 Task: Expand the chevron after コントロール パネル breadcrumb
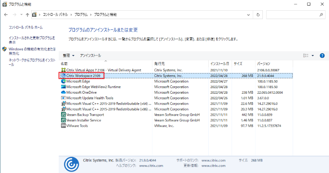tap(71, 15)
